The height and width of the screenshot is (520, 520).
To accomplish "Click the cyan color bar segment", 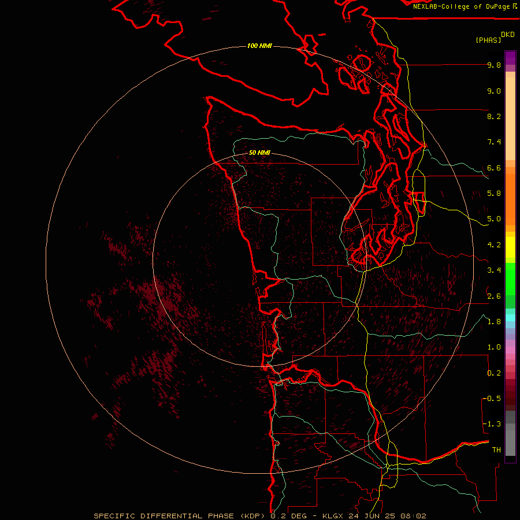I will coord(510,318).
